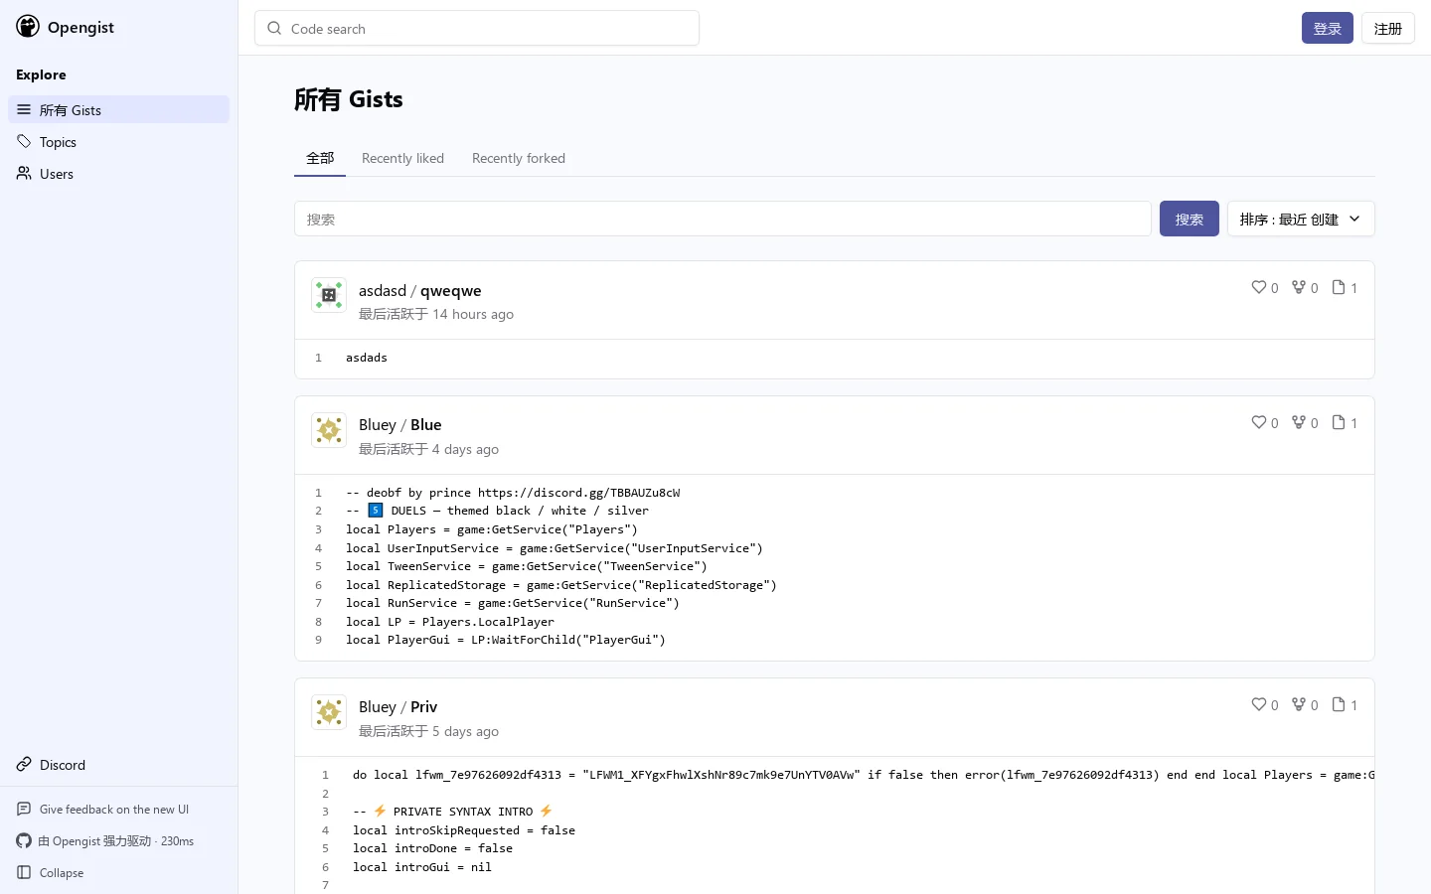Click the asdasd user avatar

329,295
